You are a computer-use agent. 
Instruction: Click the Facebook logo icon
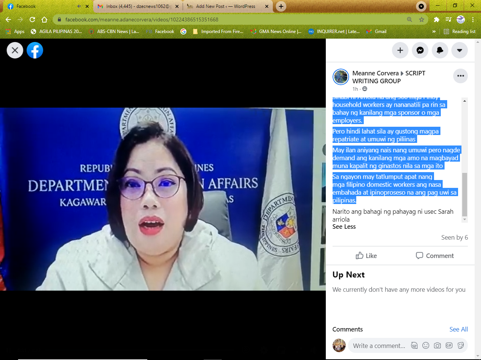(35, 50)
